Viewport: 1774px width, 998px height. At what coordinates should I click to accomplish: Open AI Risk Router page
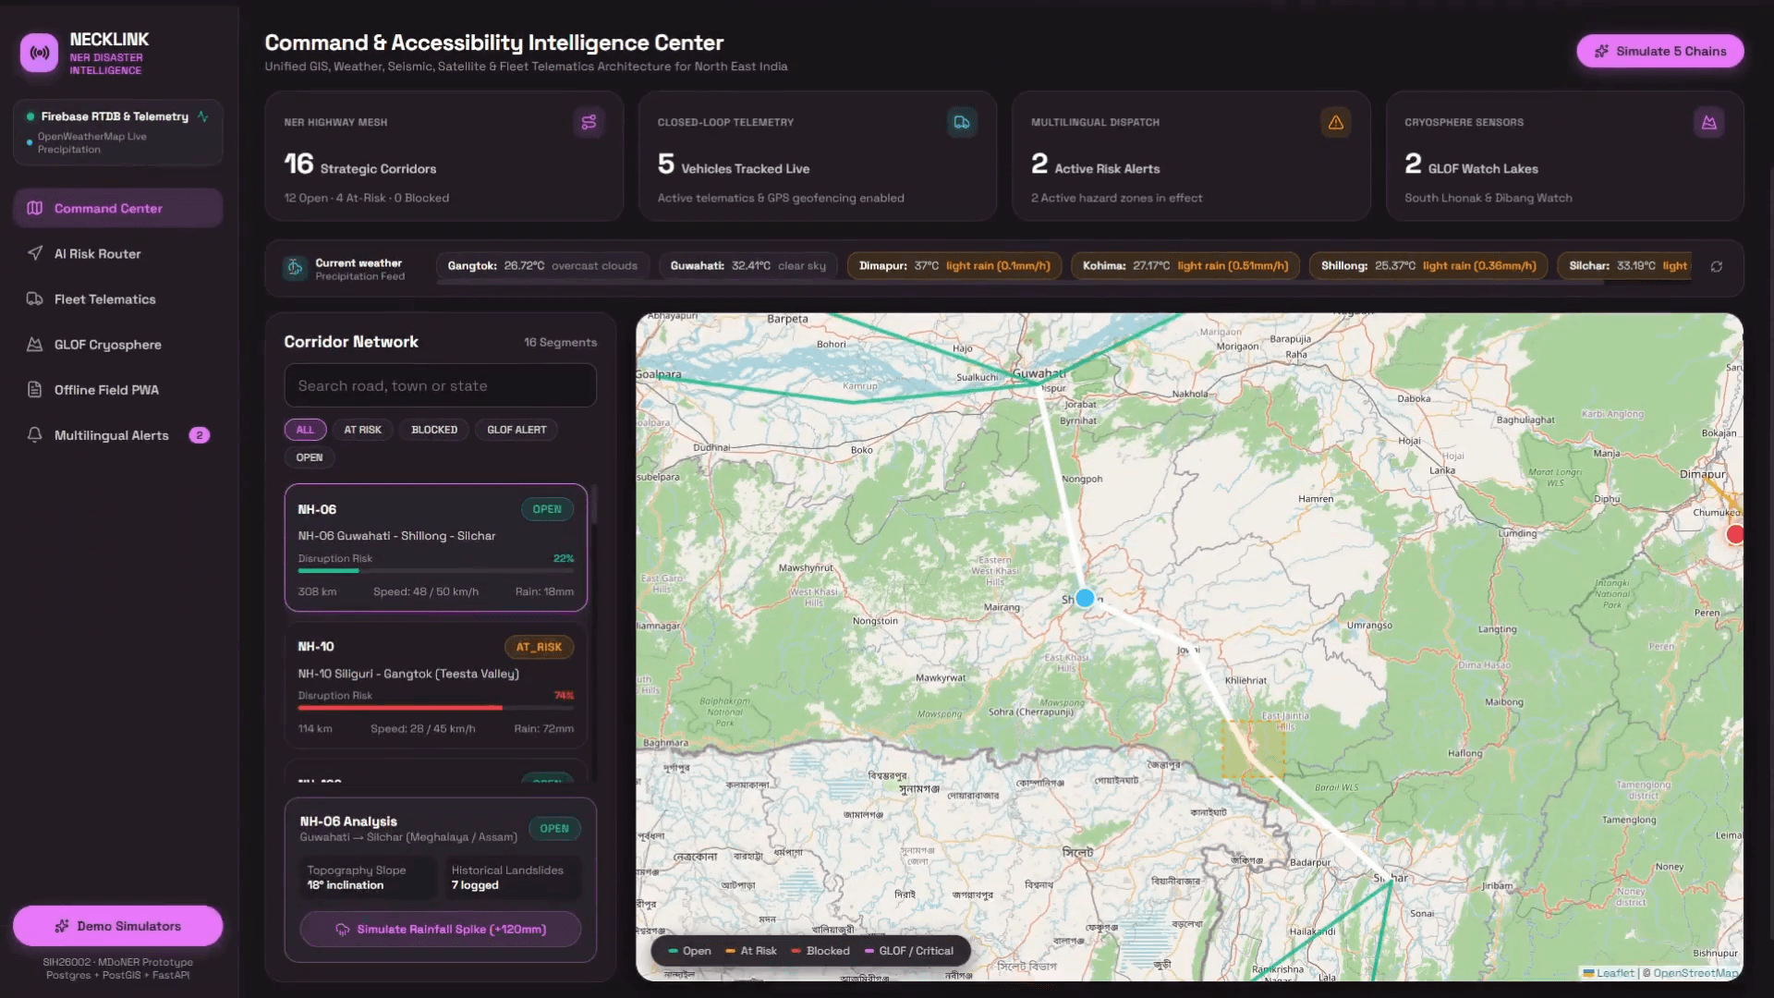(117, 253)
